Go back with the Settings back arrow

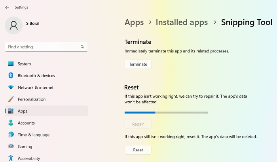7,7
